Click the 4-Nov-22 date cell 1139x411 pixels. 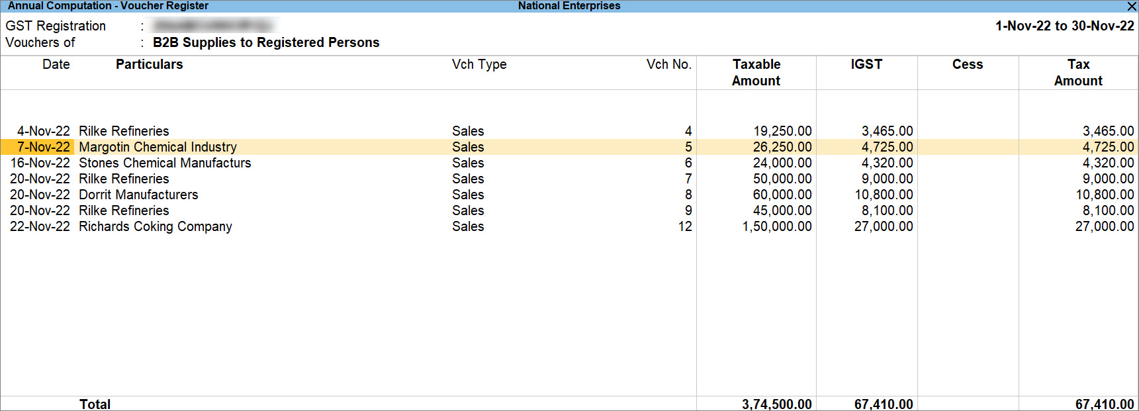click(x=44, y=131)
